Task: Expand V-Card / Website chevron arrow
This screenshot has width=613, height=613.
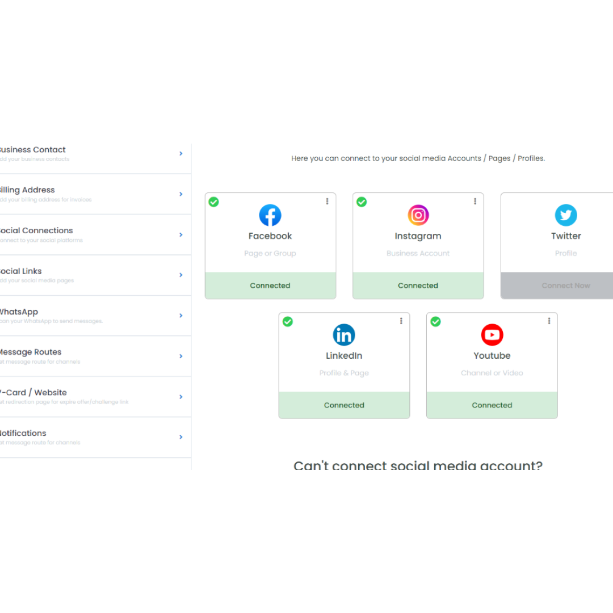Action: point(180,397)
